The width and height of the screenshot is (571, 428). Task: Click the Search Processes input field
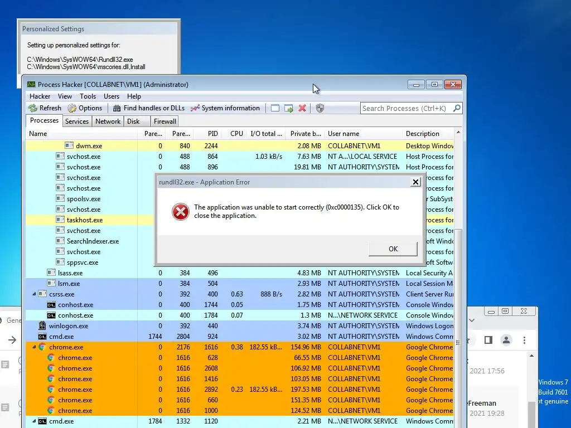click(x=407, y=109)
